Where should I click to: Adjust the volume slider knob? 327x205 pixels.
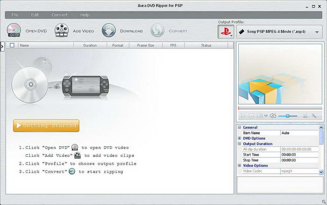287,116
